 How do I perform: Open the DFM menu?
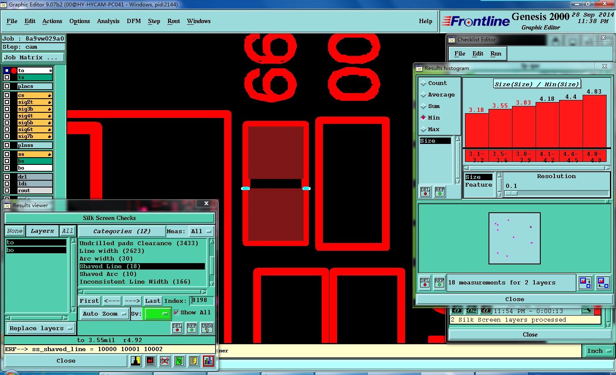click(134, 21)
